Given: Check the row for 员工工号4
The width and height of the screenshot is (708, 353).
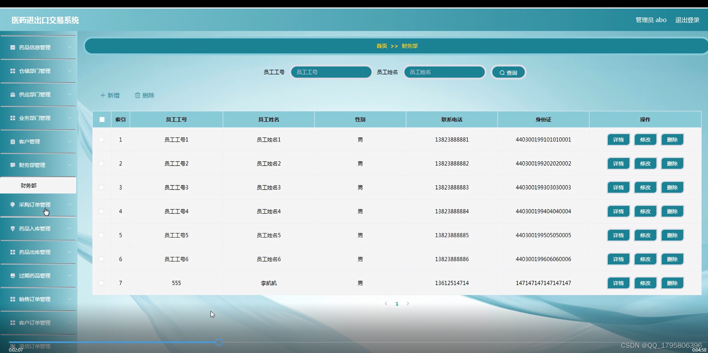Looking at the screenshot, I should pyautogui.click(x=101, y=211).
